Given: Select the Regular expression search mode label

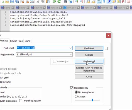Looking at the screenshot, I should click(8, 101).
